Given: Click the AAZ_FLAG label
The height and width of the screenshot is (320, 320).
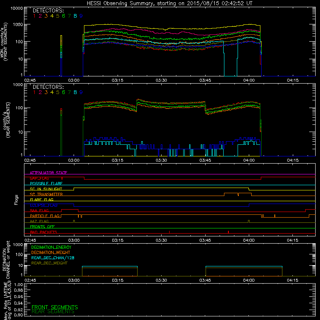Looking at the screenshot, I should pyautogui.click(x=39, y=222).
